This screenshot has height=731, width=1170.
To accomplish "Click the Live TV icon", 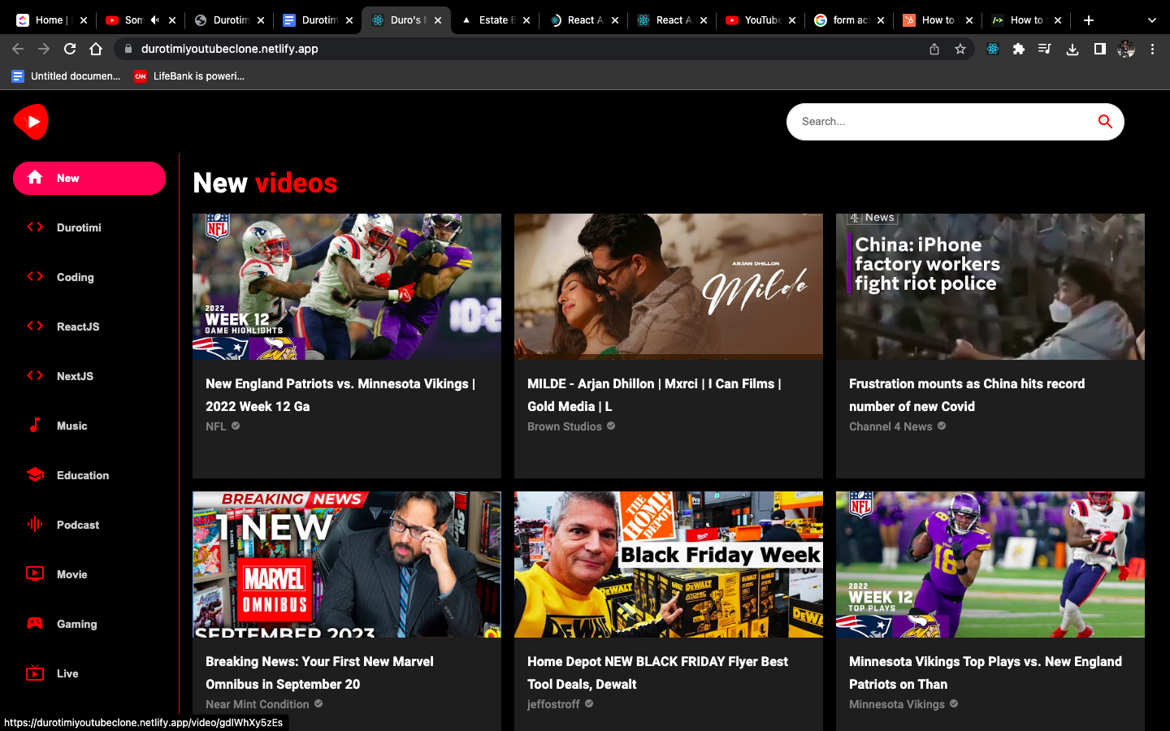I will (35, 673).
